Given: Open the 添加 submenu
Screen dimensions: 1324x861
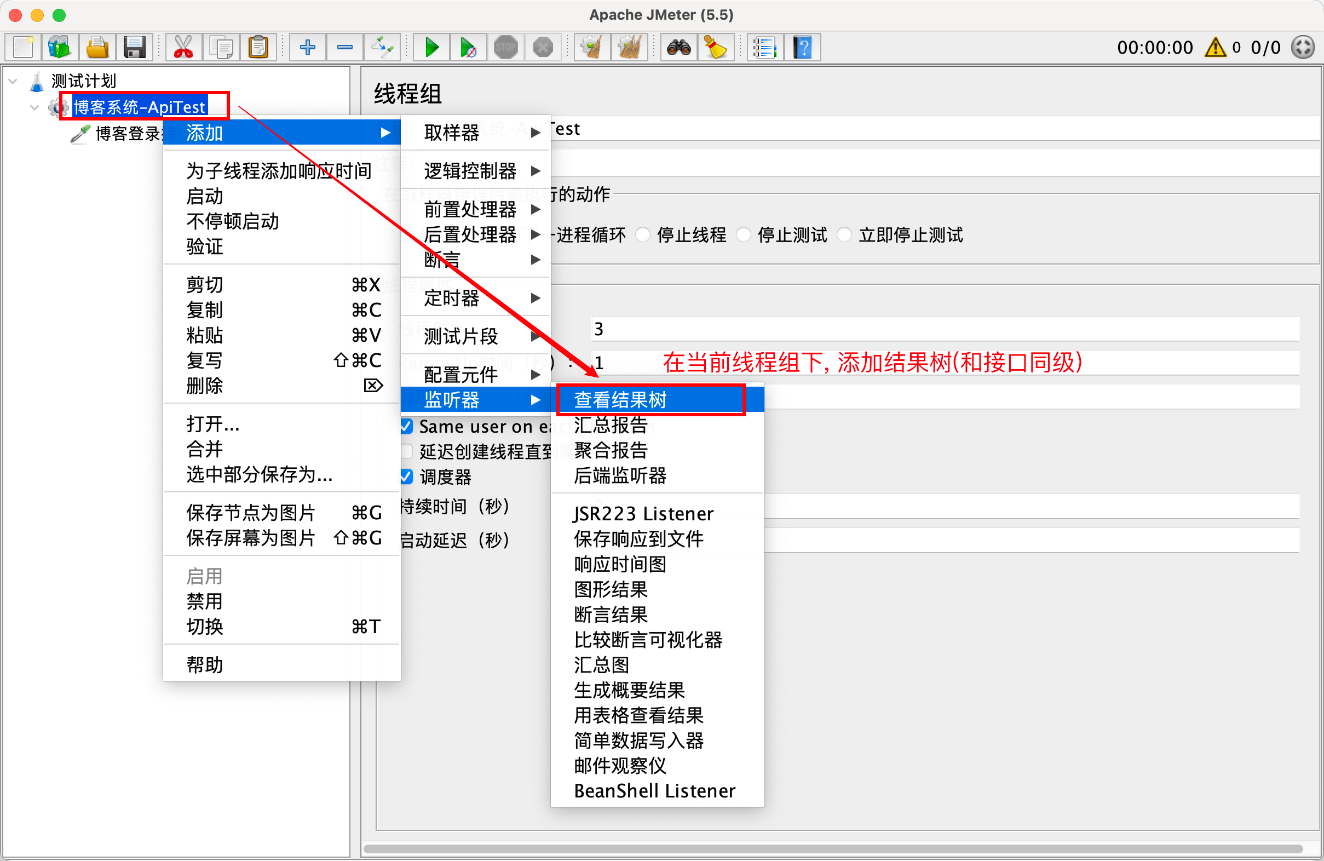Looking at the screenshot, I should (x=281, y=133).
